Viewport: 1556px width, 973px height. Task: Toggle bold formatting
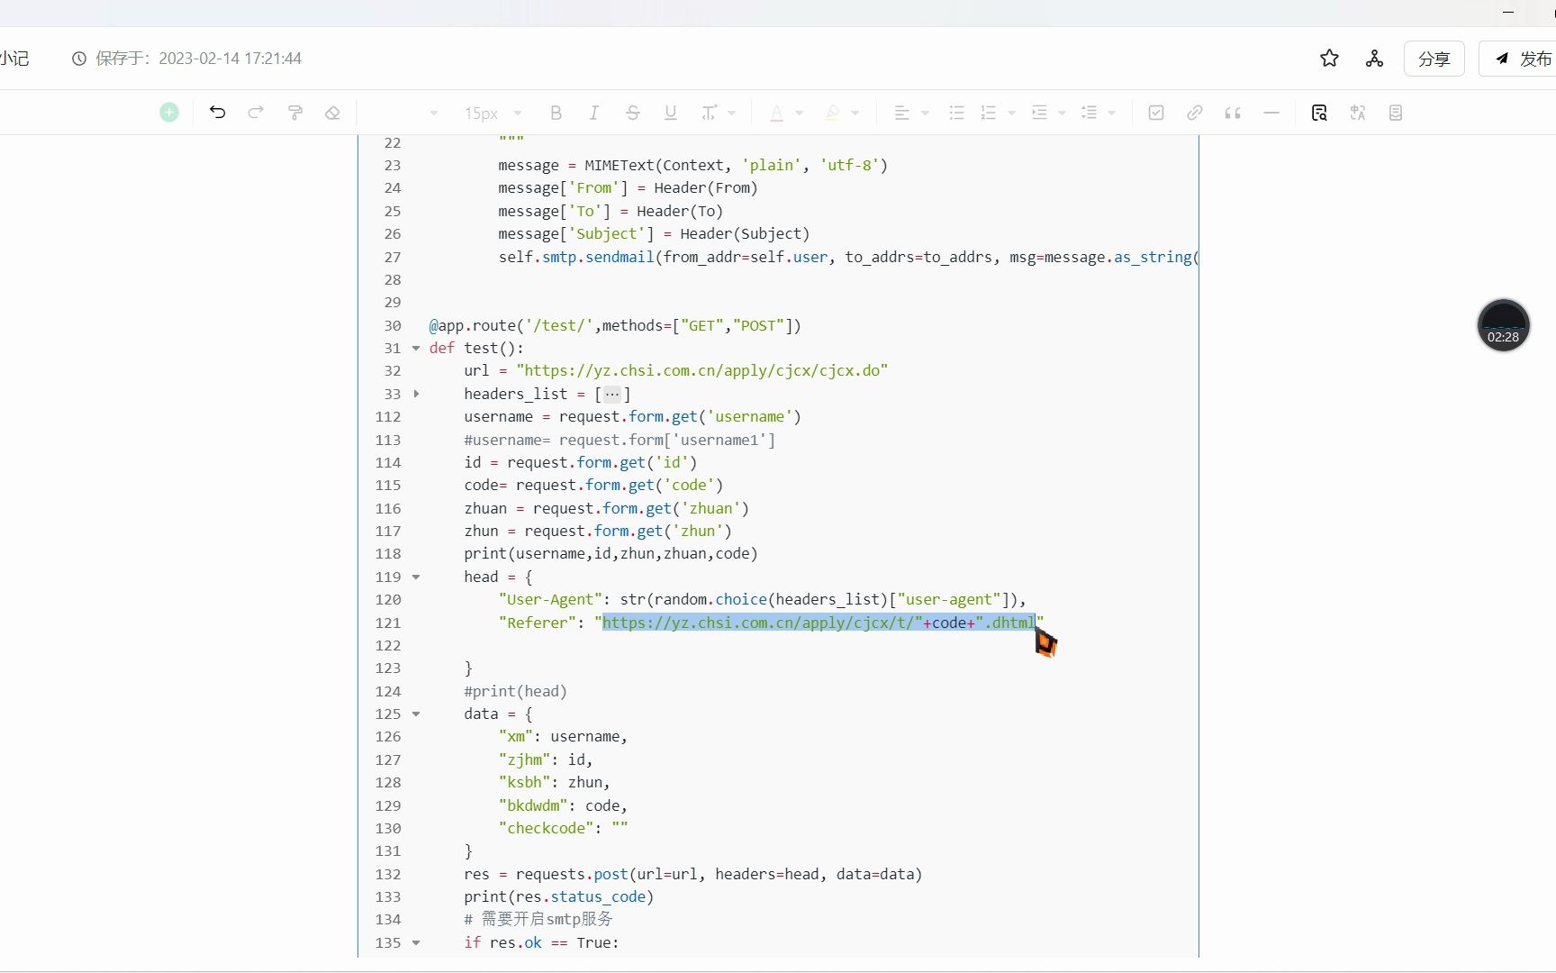coord(556,113)
